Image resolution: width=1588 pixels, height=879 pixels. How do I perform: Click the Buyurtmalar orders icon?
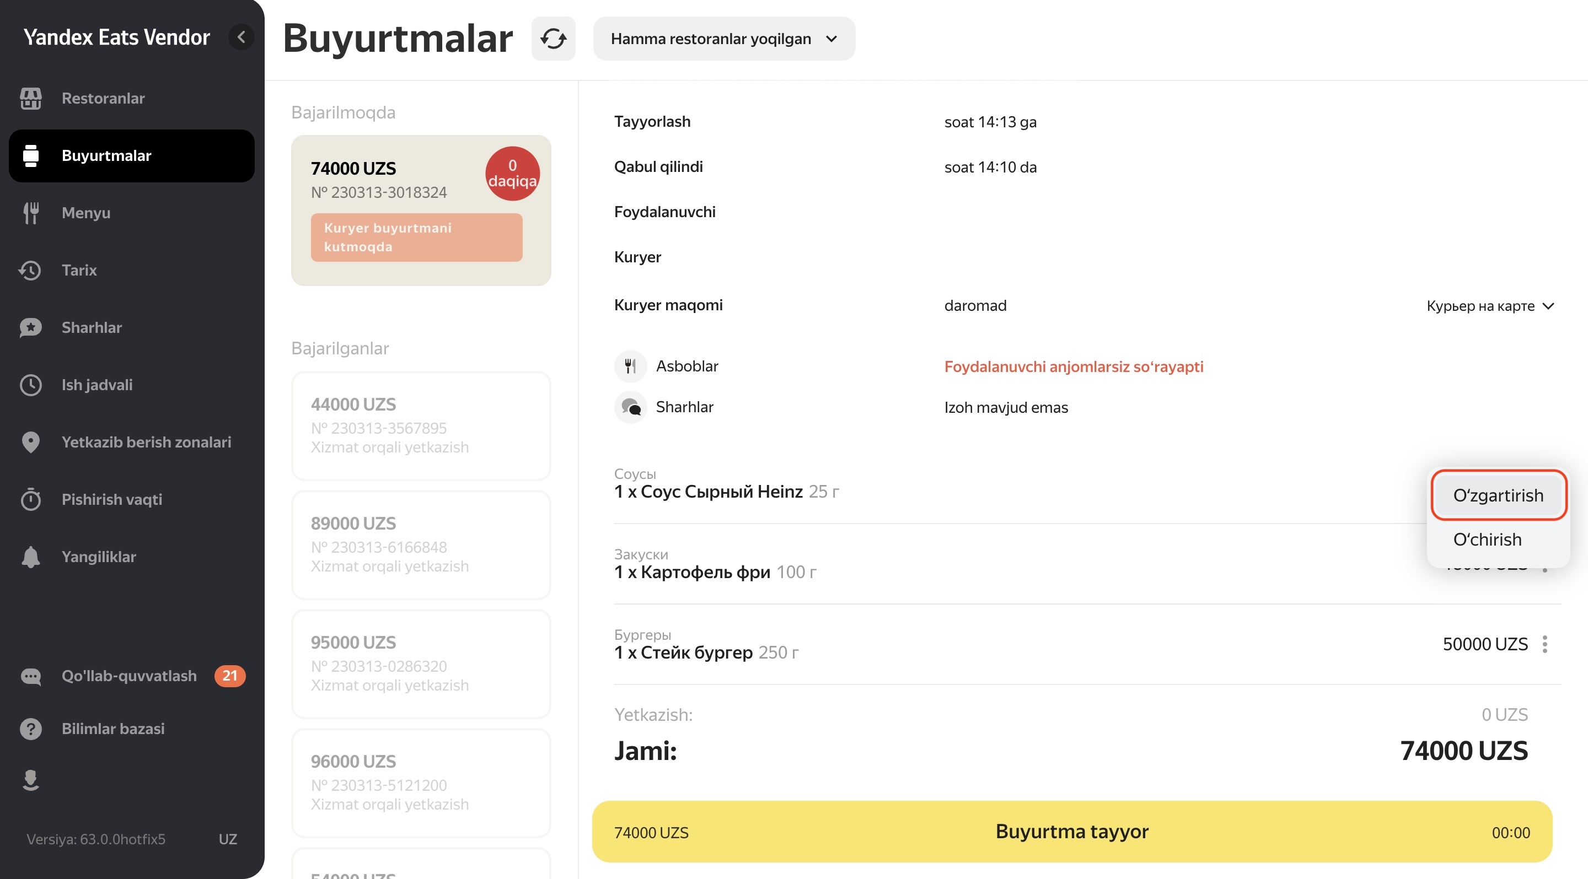pyautogui.click(x=30, y=155)
